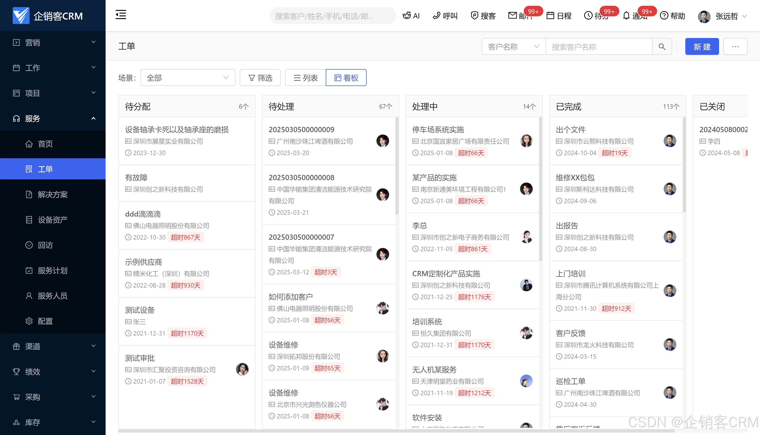Viewport: 760px width, 435px height.
Task: Open 解决方案 in the sidebar
Action: [53, 194]
